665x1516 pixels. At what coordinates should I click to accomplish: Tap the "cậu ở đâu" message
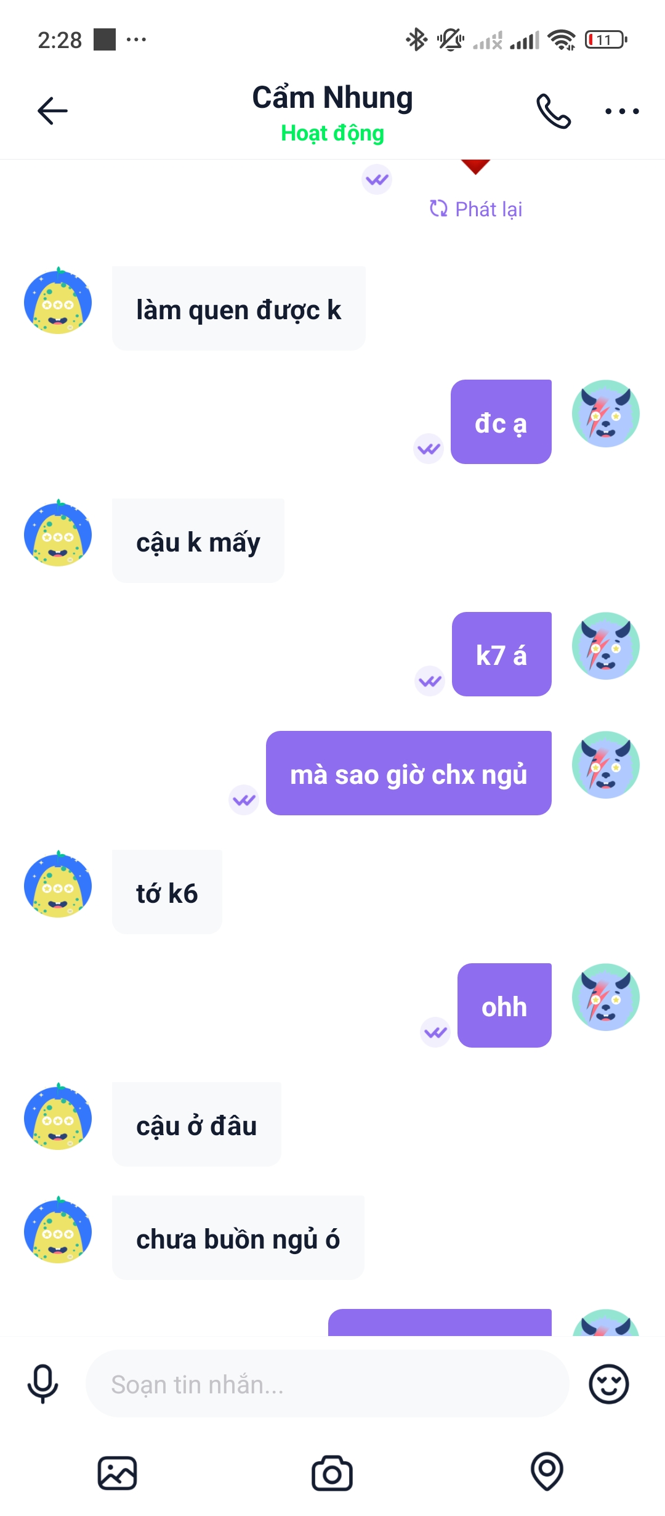[x=196, y=1125]
